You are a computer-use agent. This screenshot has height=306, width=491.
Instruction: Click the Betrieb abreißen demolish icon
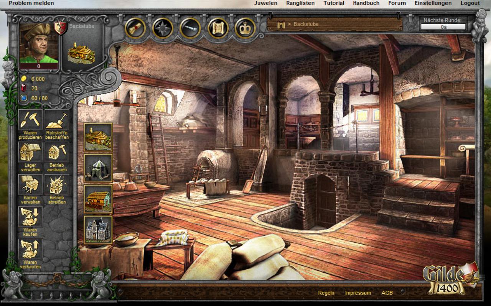point(57,185)
